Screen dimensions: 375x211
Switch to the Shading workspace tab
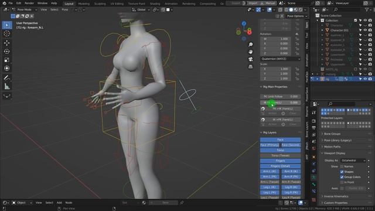[x=155, y=4]
